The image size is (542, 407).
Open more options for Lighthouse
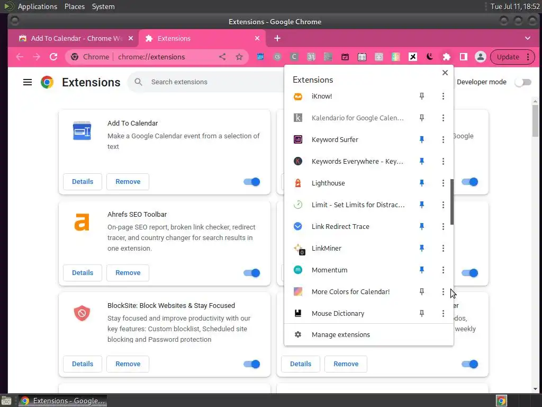[443, 183]
